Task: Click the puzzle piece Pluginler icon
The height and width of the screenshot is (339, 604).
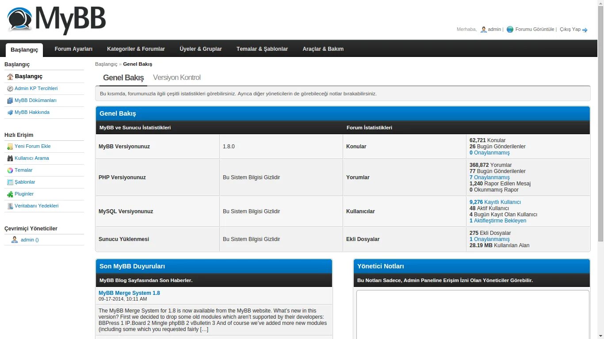Action: (10, 194)
